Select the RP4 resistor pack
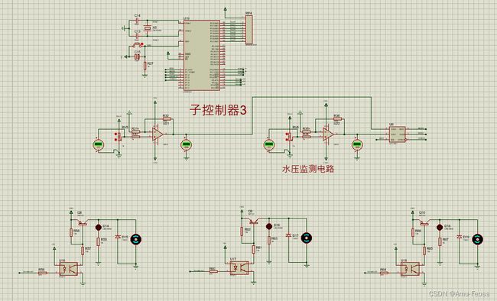 249,30
